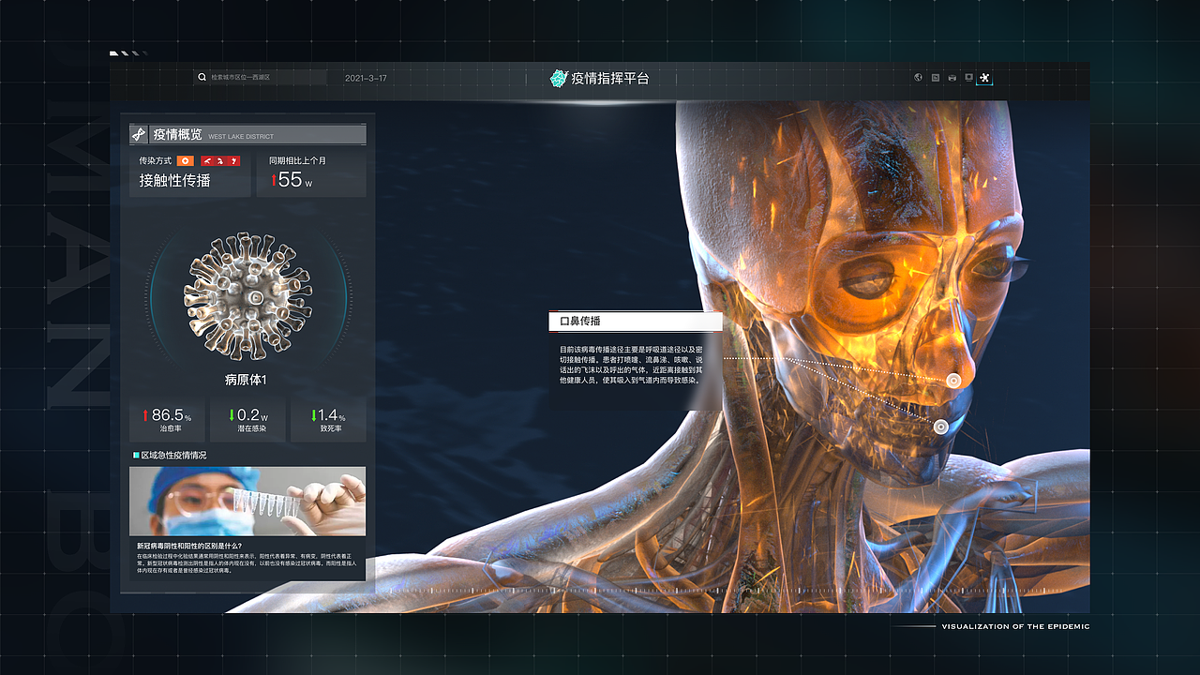Click the 疫情概览 panel header icon
1200x675 pixels.
pos(139,134)
